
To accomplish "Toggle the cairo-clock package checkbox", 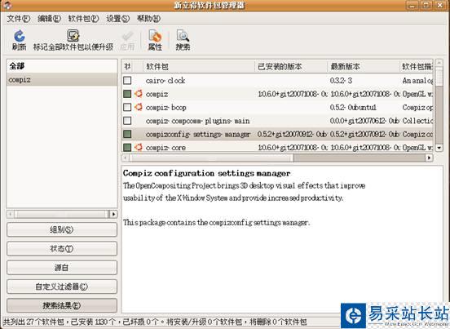I will tap(127, 81).
